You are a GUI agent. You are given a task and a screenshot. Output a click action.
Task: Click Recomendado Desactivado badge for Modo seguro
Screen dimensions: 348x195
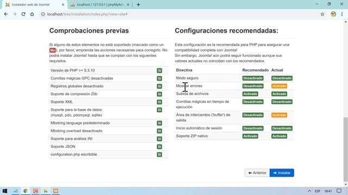tap(253, 78)
